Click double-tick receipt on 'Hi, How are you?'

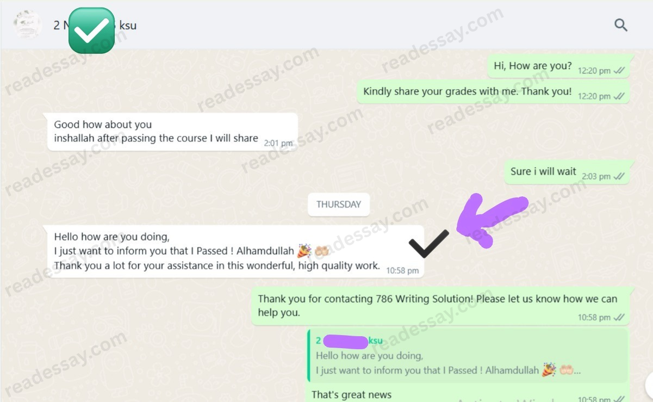[x=619, y=71]
